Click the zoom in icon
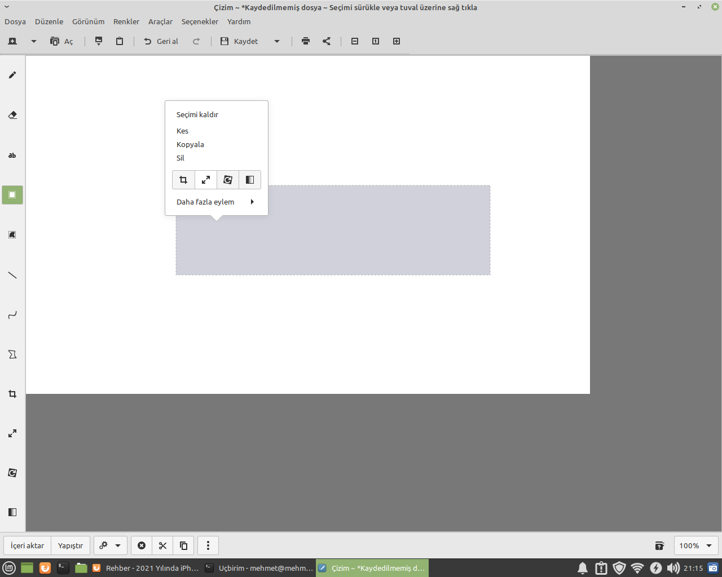The width and height of the screenshot is (722, 577). 397,41
